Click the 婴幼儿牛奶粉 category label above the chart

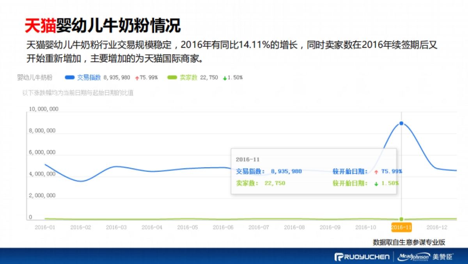[35, 77]
